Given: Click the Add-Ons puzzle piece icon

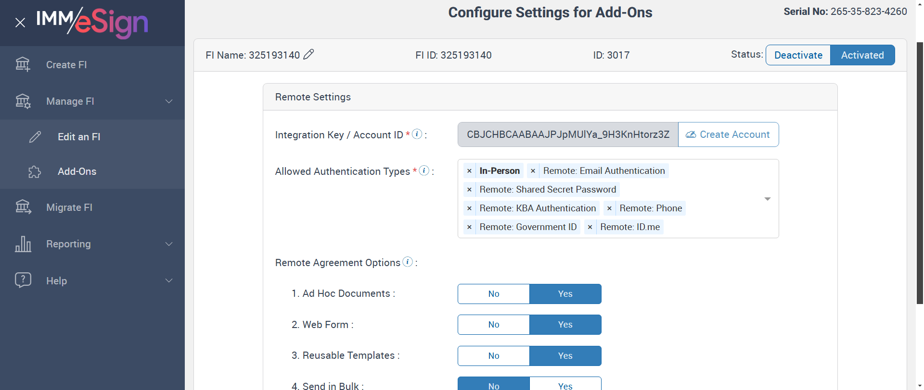Looking at the screenshot, I should pyautogui.click(x=35, y=172).
